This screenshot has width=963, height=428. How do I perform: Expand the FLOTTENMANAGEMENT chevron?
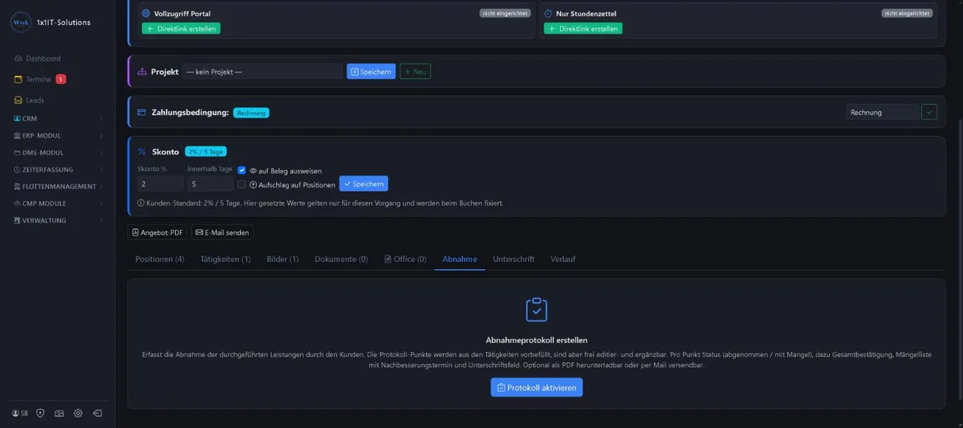[x=101, y=186]
